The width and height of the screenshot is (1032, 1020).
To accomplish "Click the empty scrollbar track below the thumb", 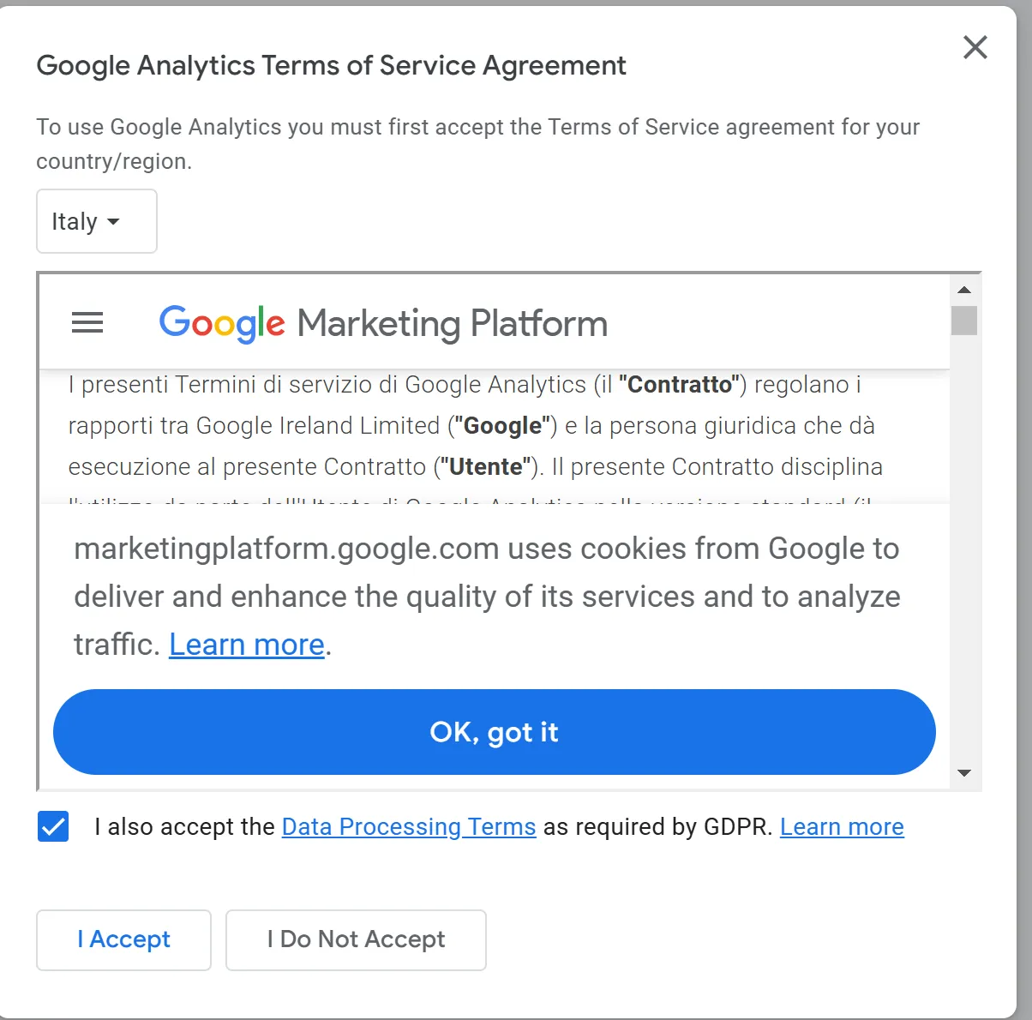I will 964,549.
